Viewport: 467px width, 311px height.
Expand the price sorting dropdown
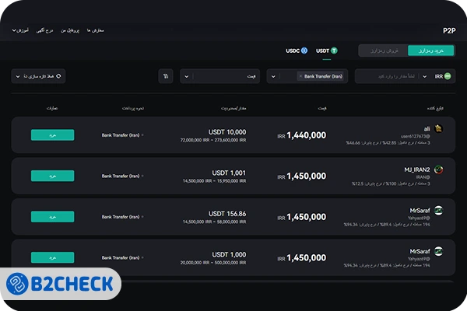pyautogui.click(x=220, y=76)
